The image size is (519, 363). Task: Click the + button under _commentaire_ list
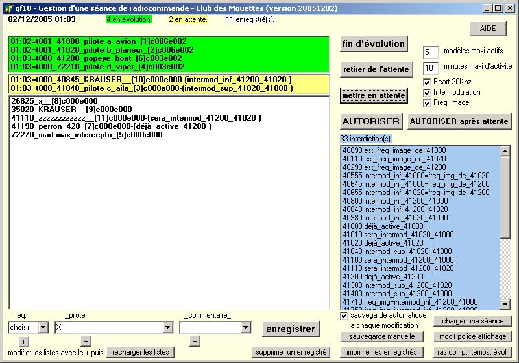(195, 341)
